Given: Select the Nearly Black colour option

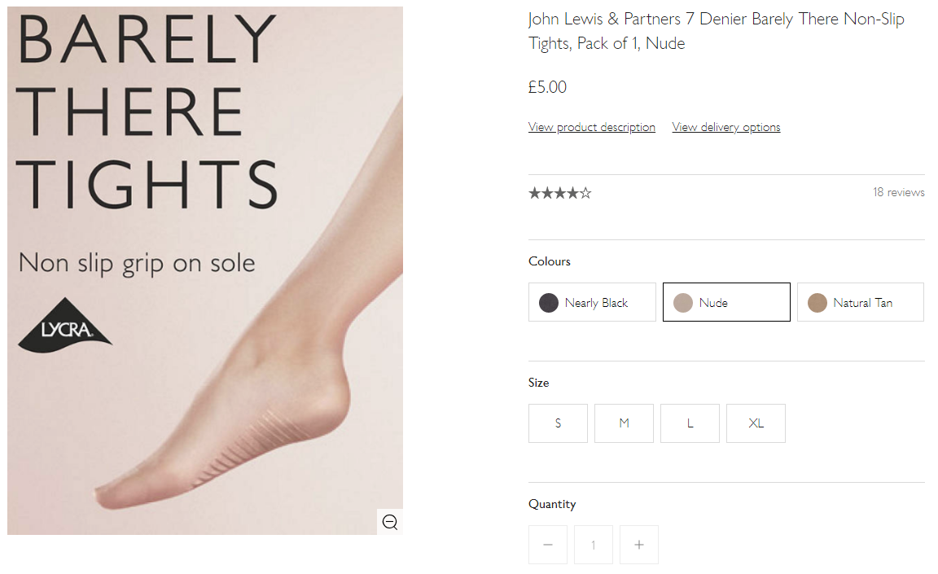Looking at the screenshot, I should point(592,303).
